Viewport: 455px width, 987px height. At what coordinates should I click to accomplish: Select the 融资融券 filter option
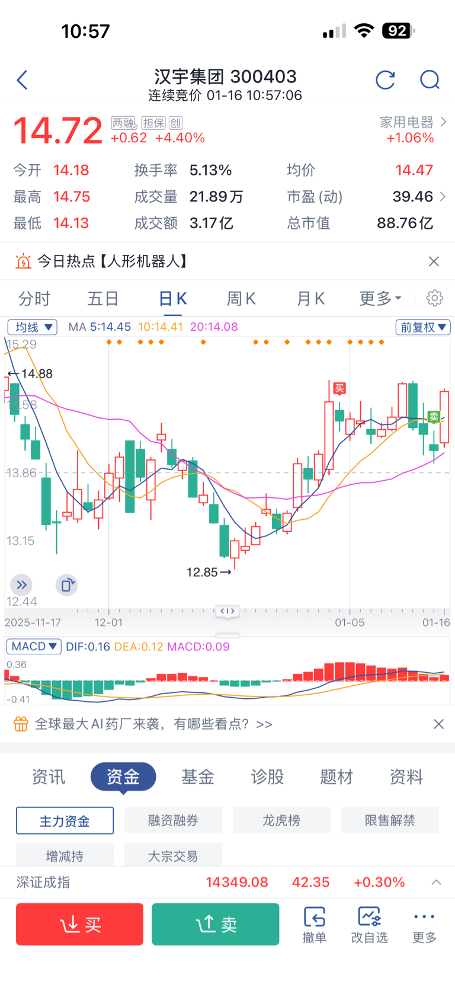[x=173, y=820]
